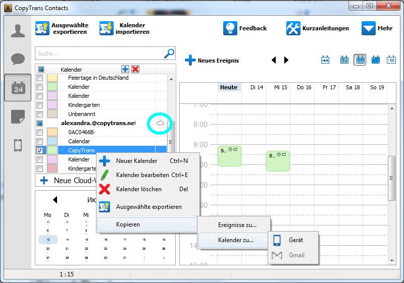This screenshot has height=283, width=404.
Task: Delete calendar with the red X header icon
Action: click(135, 69)
